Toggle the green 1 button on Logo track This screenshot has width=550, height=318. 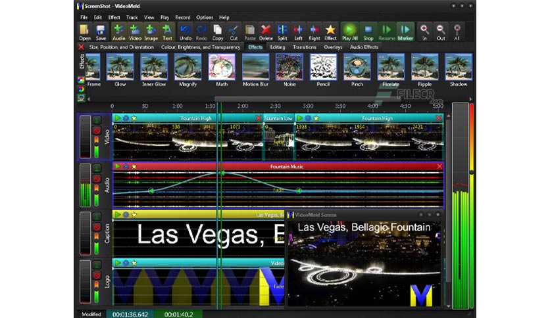(97, 265)
